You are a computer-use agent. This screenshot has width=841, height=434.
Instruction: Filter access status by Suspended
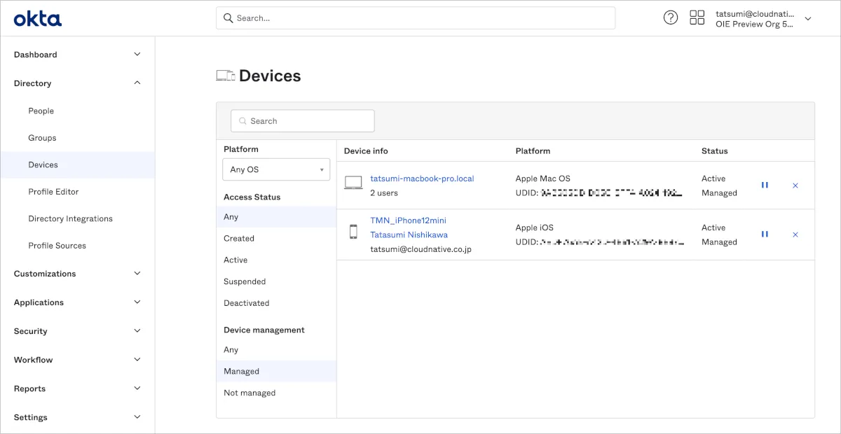click(245, 281)
